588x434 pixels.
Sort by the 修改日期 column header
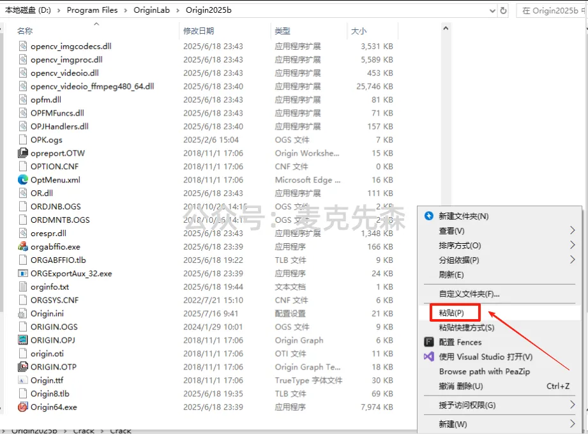click(199, 31)
